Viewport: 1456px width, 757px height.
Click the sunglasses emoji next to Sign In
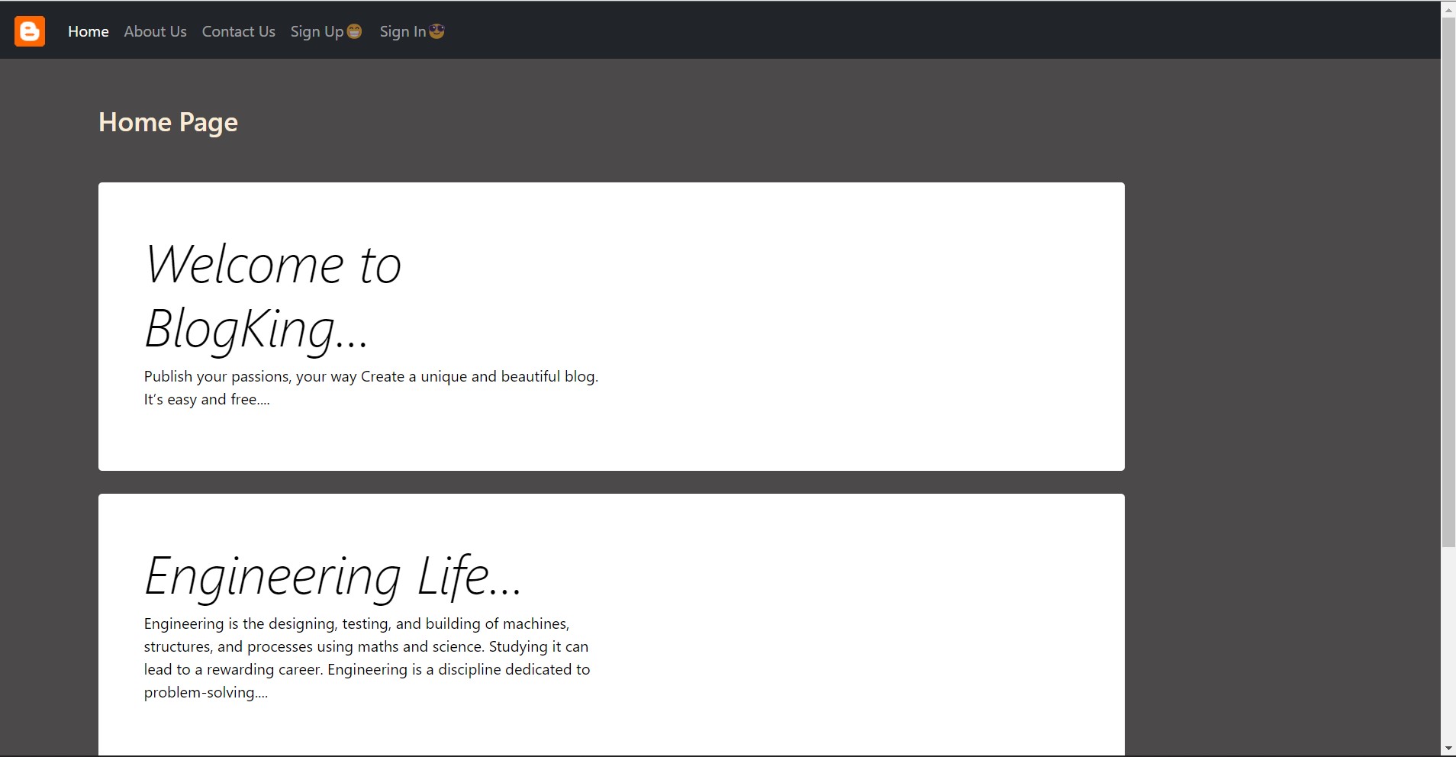tap(436, 31)
